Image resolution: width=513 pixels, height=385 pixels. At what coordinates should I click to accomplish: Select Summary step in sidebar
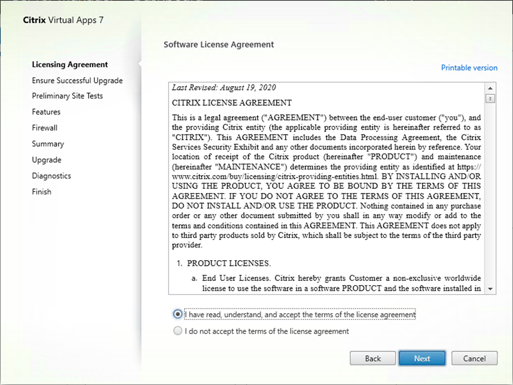point(48,144)
